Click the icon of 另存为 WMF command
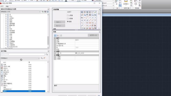171x96 pixels. point(2,66)
